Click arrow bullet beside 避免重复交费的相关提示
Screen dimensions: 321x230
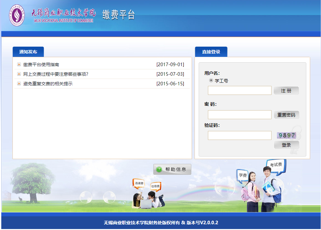[x=19, y=84]
